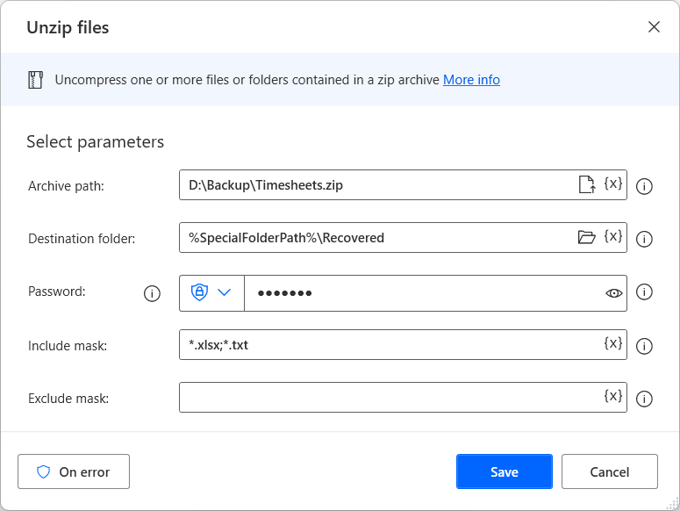Click the zip archive icon in the info banner
Image resolution: width=680 pixels, height=511 pixels.
(x=36, y=80)
